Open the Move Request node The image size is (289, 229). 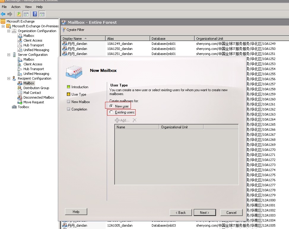point(34,102)
